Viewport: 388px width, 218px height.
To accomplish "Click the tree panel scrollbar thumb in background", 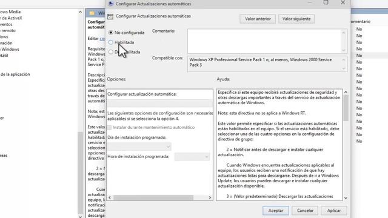I will pos(80,173).
